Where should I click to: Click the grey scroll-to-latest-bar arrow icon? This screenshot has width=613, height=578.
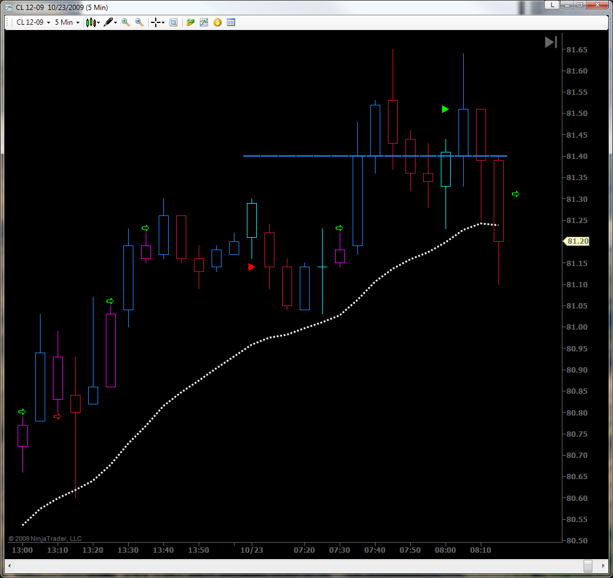[x=551, y=42]
